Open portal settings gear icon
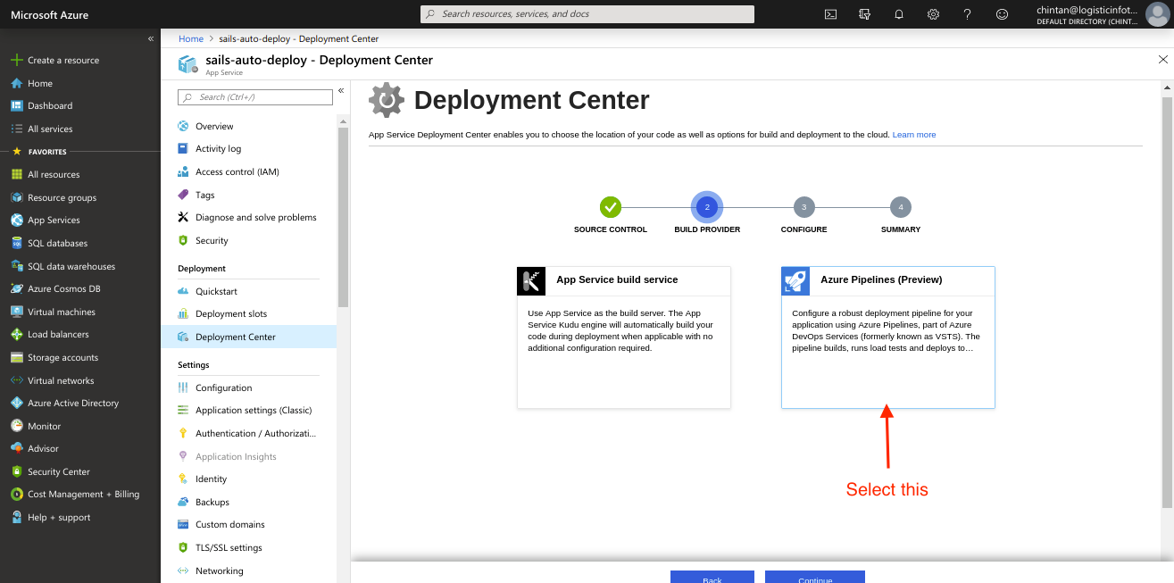 click(933, 14)
